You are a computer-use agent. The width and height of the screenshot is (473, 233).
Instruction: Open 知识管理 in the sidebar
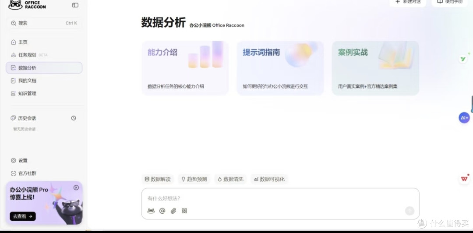44,94
